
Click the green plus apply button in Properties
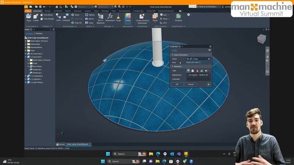[209, 84]
